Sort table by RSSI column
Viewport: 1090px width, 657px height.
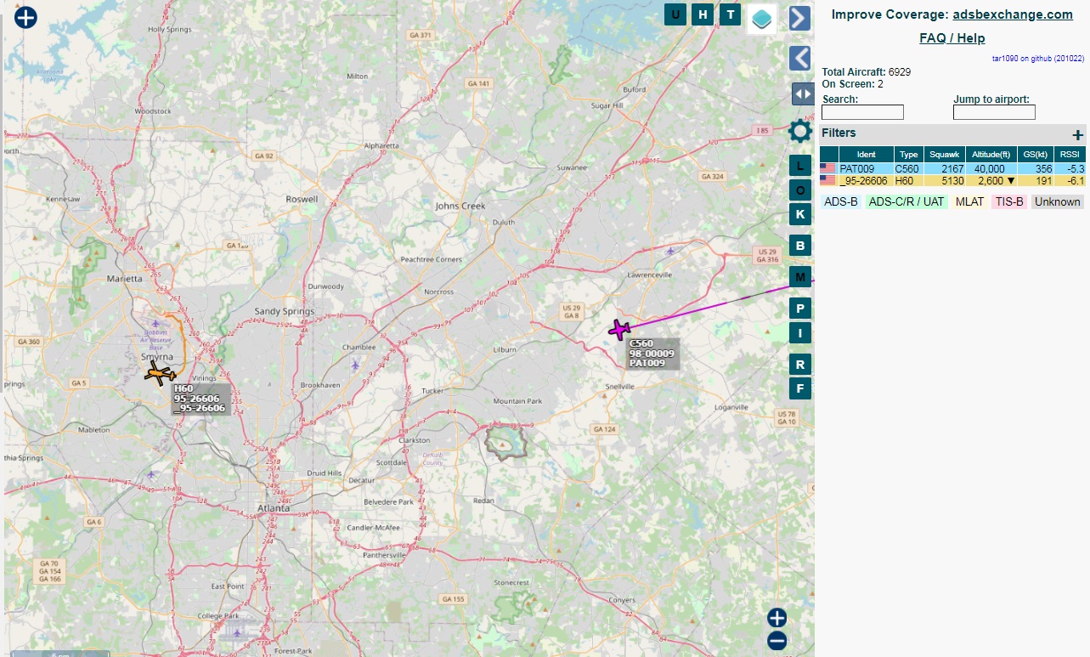(x=1070, y=155)
